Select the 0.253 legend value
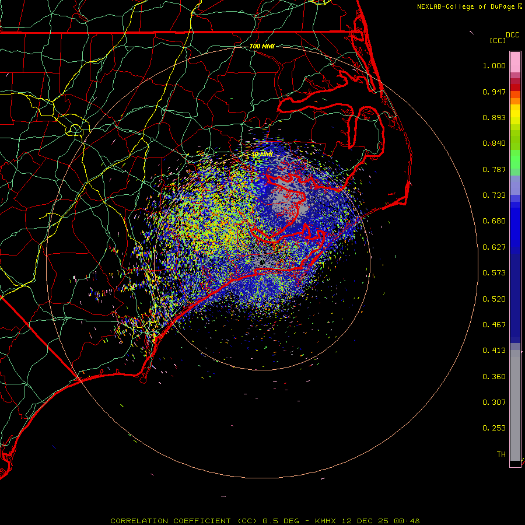This screenshot has height=525, width=525. [494, 428]
